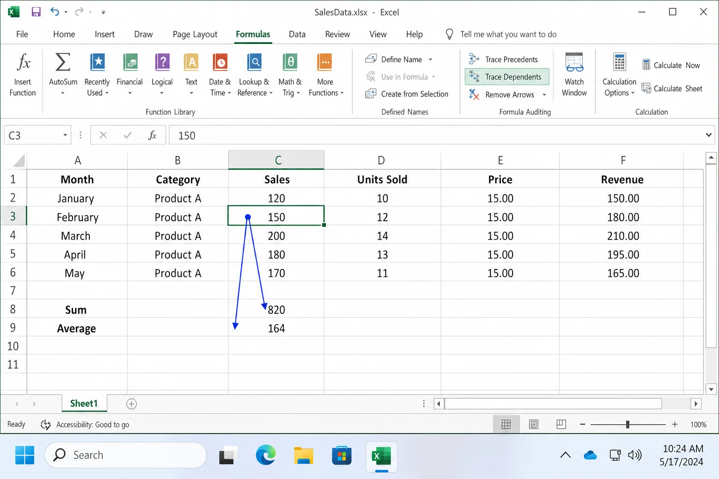This screenshot has height=479, width=719.
Task: Click the zoom in plus button
Action: coord(675,424)
